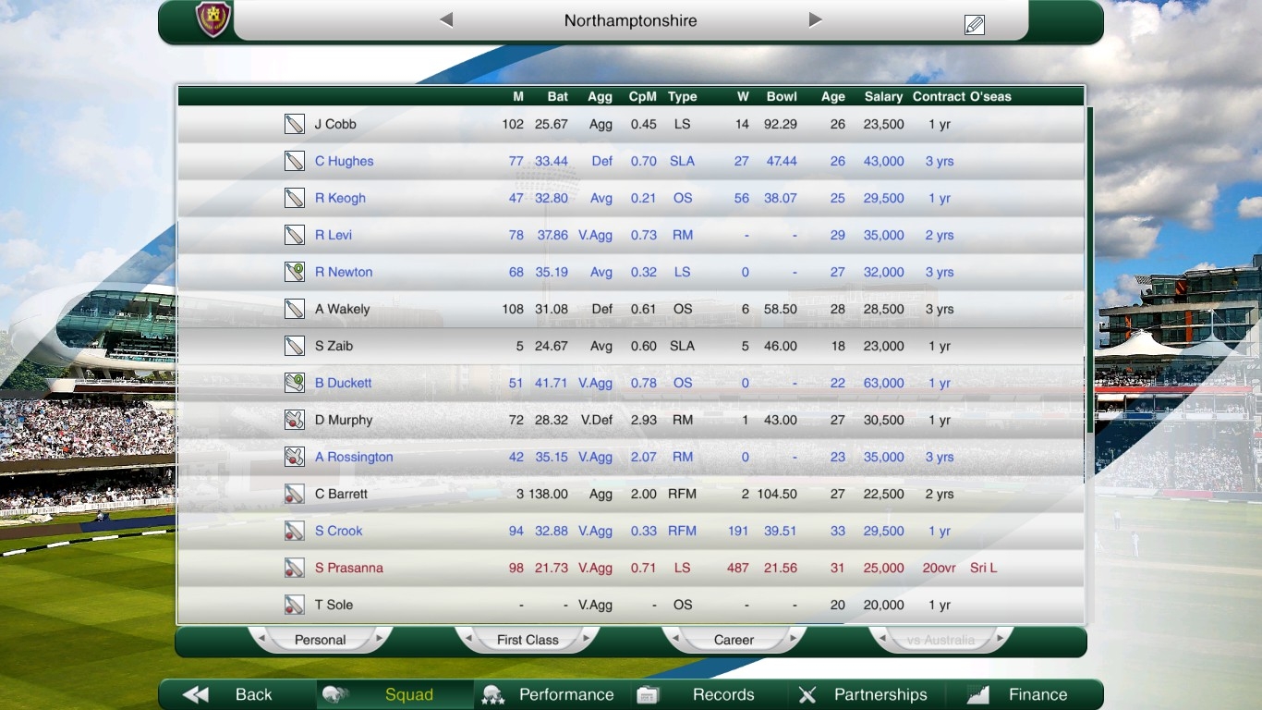Cycle vs Australia selector backward
This screenshot has height=710, width=1262.
[x=882, y=639]
